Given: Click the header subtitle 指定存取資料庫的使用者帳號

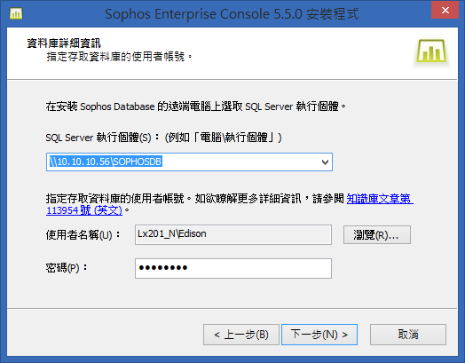Looking at the screenshot, I should 119,56.
